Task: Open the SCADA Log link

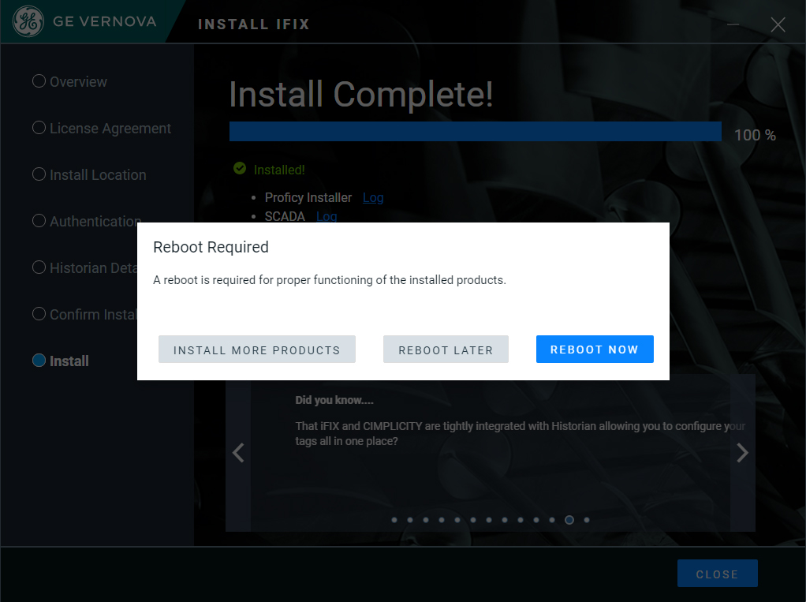Action: (x=327, y=216)
